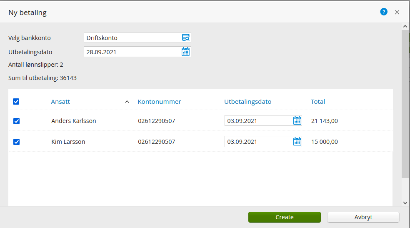Open calendar icon for the 28.09.2021 date
This screenshot has height=228, width=410.
186,52
